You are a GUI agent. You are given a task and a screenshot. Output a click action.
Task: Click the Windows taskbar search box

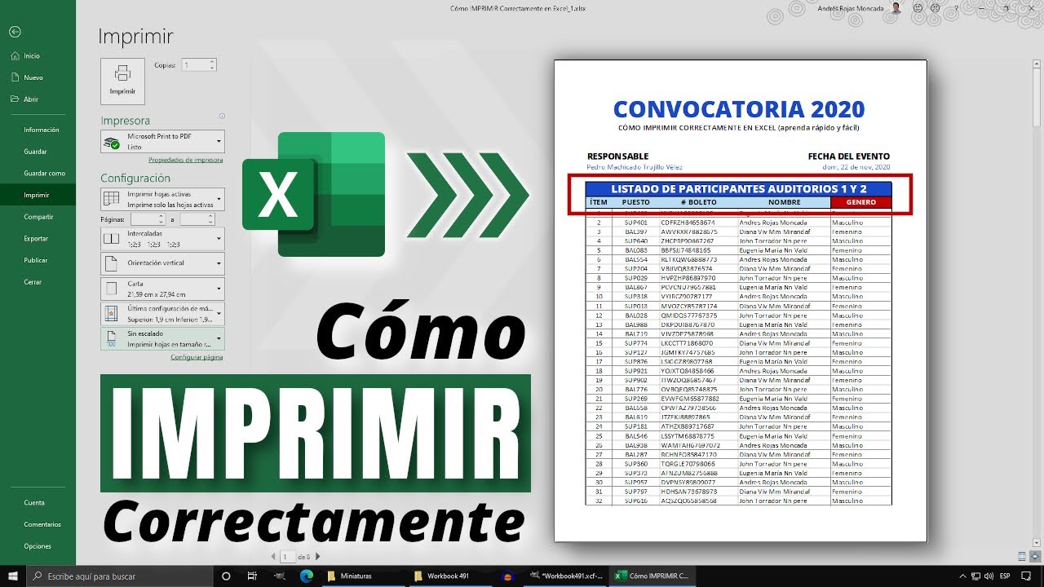pos(120,576)
